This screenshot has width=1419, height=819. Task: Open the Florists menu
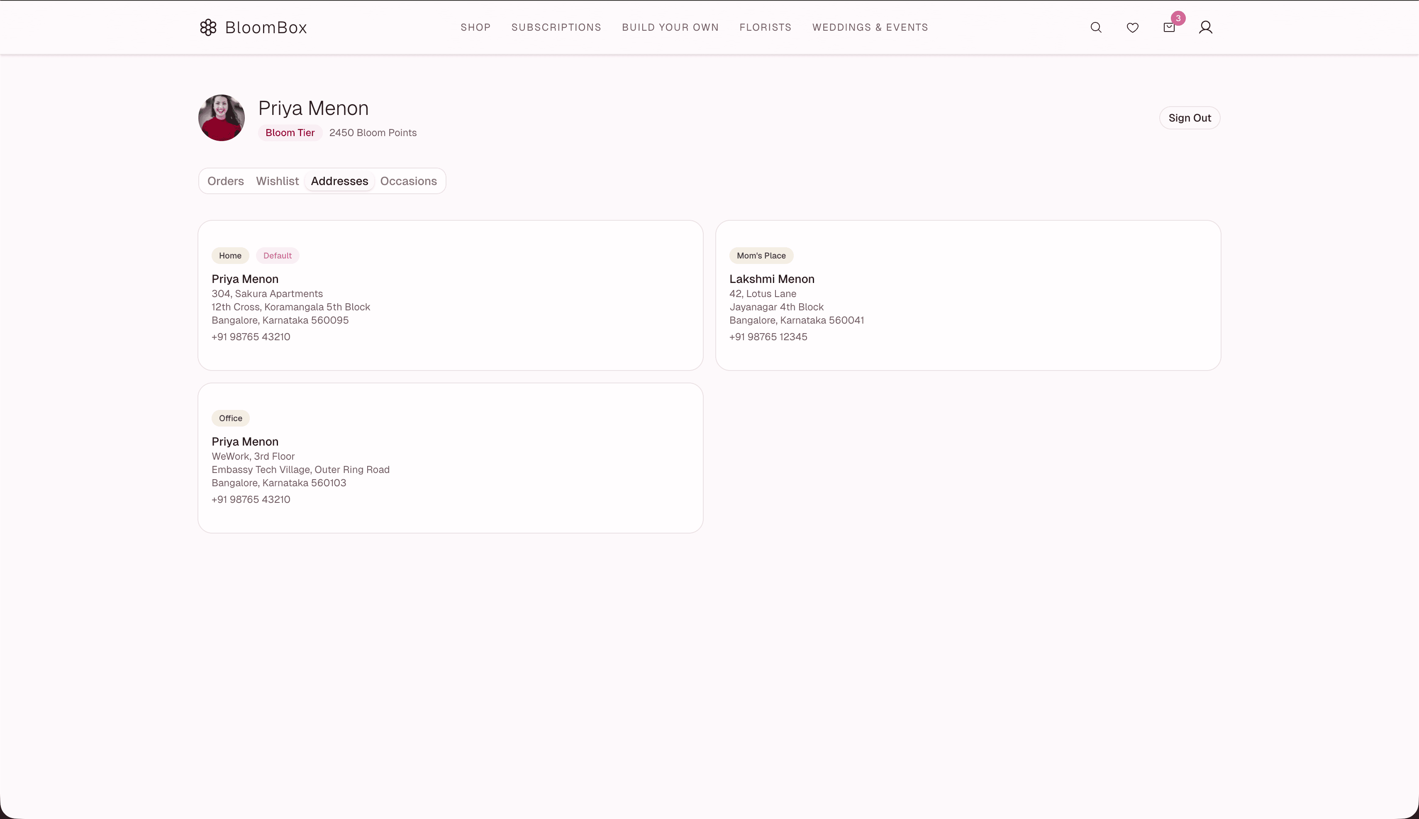click(x=766, y=27)
